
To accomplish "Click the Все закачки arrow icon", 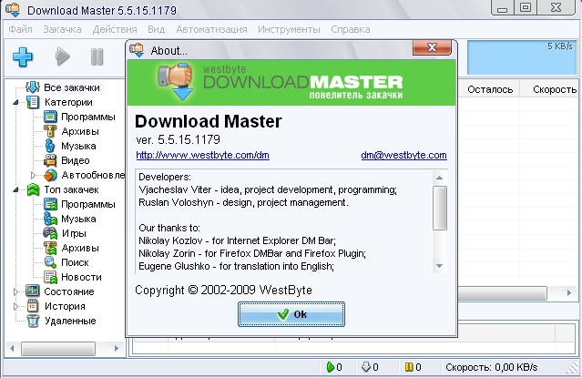I will point(32,87).
